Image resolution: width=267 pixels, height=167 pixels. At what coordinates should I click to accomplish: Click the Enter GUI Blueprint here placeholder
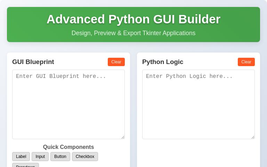point(61,77)
